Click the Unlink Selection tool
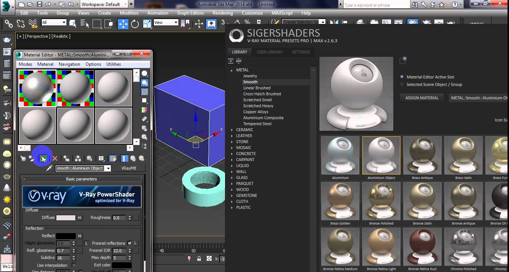The image size is (509, 272). pyautogui.click(x=21, y=24)
